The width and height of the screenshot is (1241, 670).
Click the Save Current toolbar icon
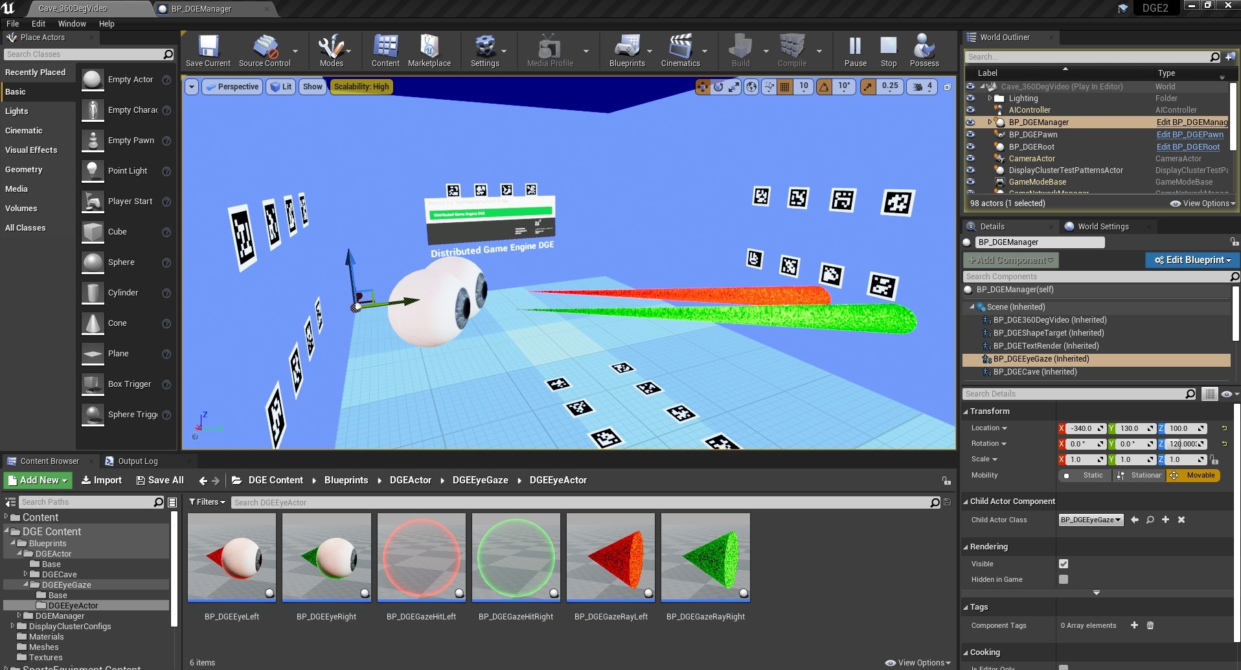pos(208,51)
